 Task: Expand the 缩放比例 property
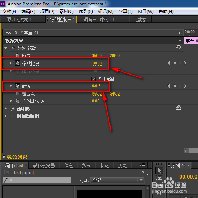click(10, 63)
